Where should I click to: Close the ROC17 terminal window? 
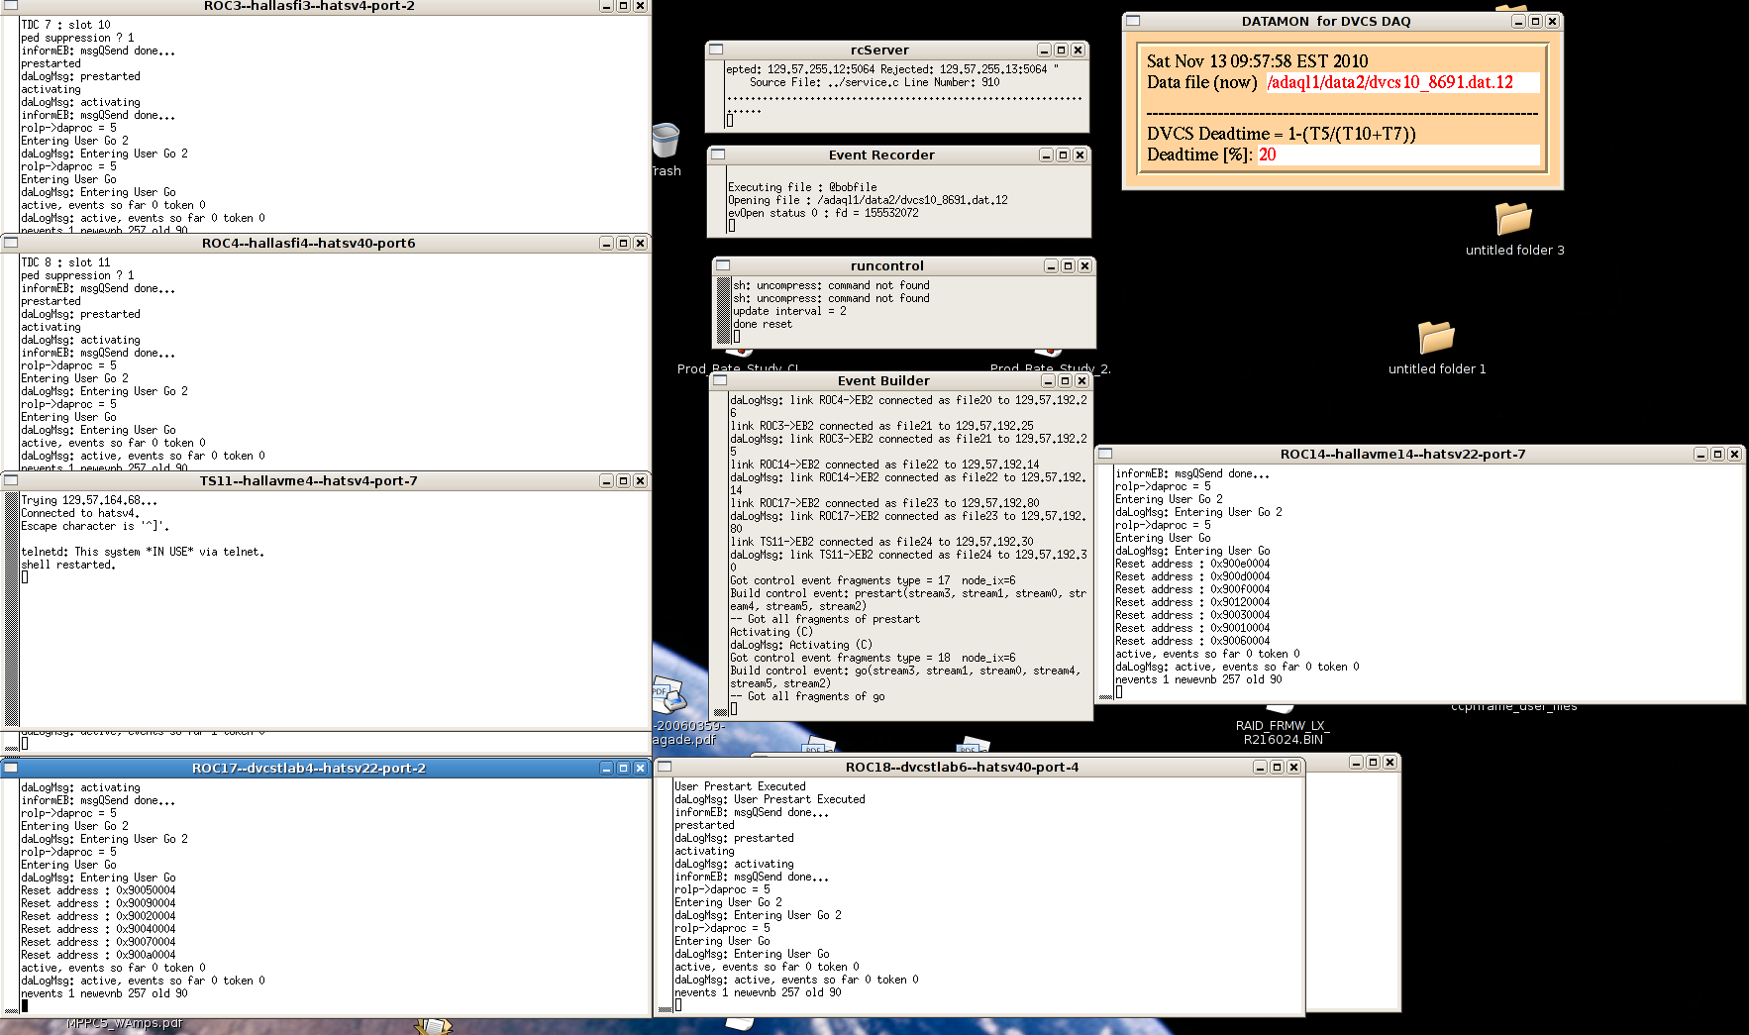click(640, 768)
